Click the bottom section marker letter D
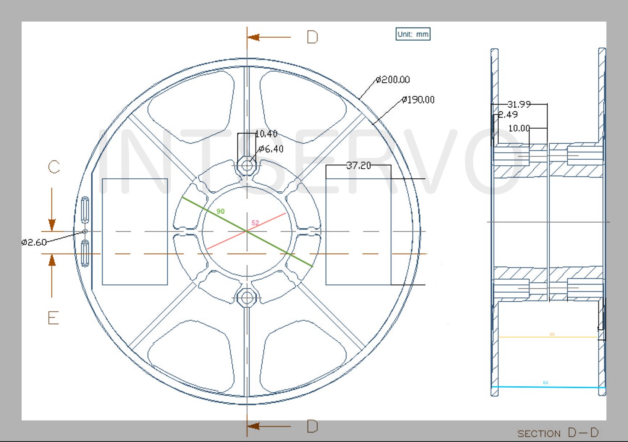Image resolution: width=628 pixels, height=442 pixels. pos(312,426)
